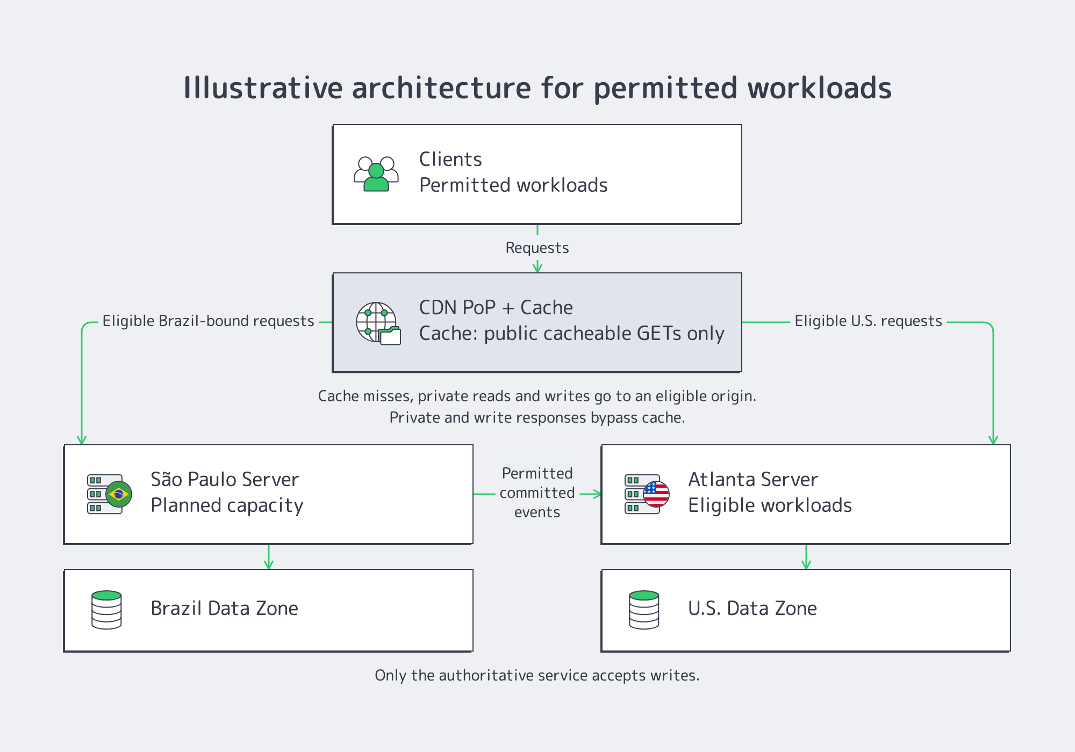Click the 'Cache misses, private reads and writes' note
This screenshot has width=1075, height=752.
537,396
